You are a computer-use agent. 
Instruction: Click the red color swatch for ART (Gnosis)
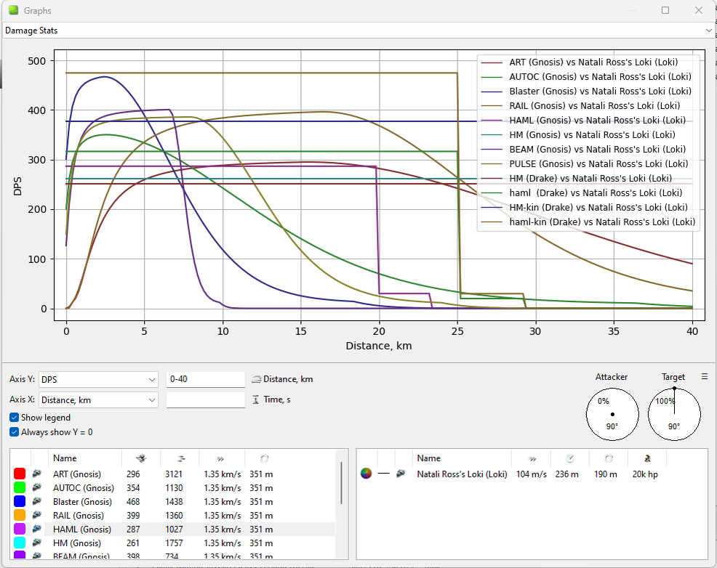tap(19, 474)
